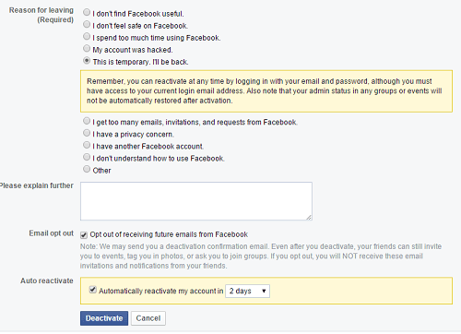Click the "Email opt out" label
This screenshot has width=461, height=334.
[52, 233]
